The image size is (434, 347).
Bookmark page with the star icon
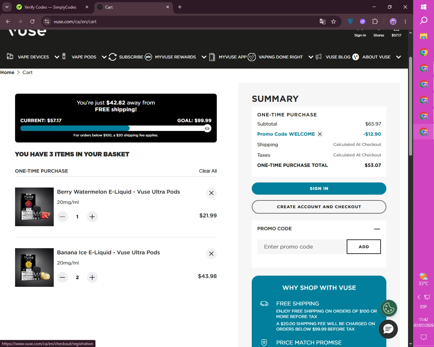click(x=333, y=21)
